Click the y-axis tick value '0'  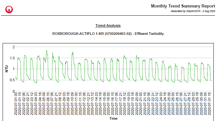click(14, 91)
